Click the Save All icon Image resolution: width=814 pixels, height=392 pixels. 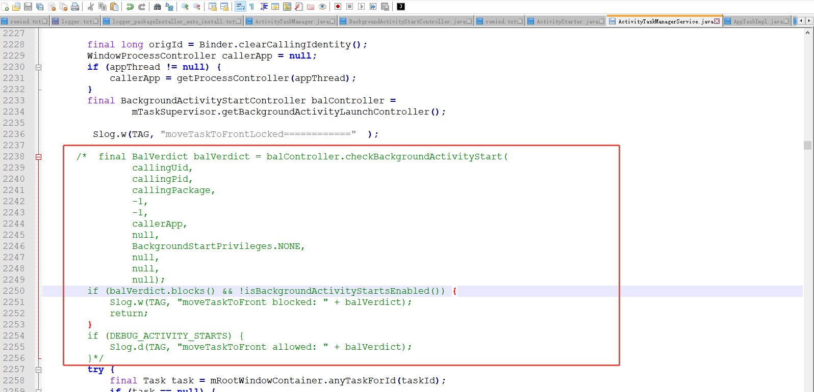40,7
